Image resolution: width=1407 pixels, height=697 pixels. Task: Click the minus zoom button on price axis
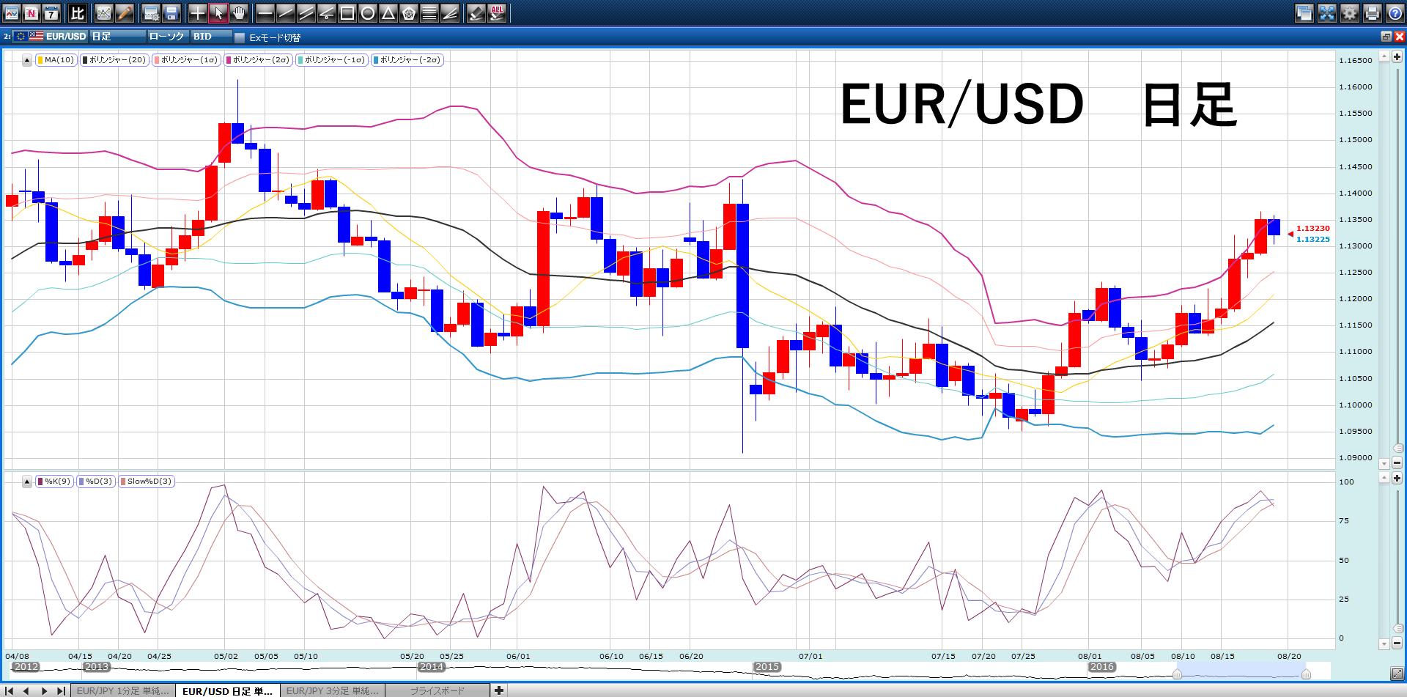[1397, 462]
